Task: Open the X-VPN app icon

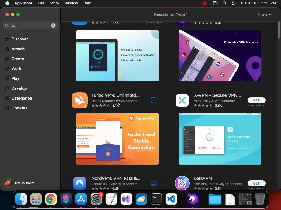Action: click(x=182, y=100)
